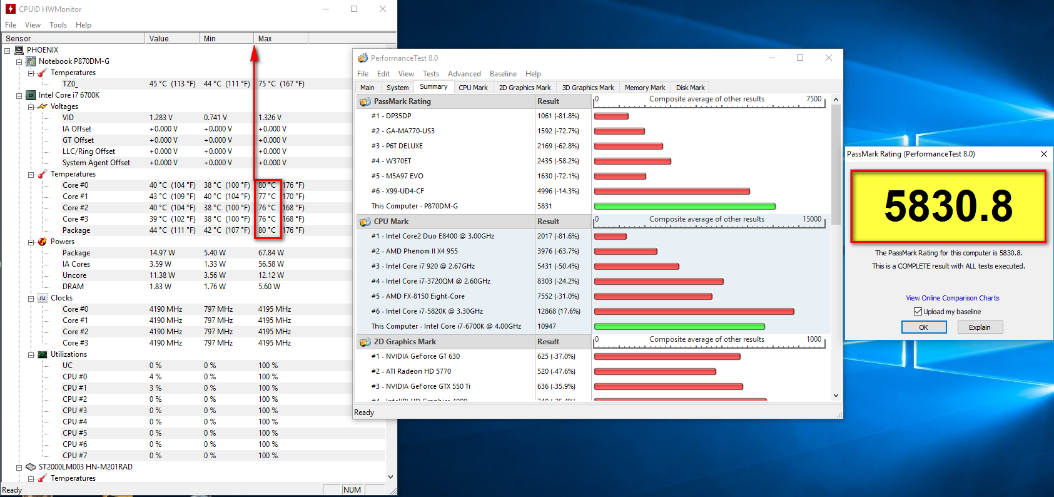Screen dimensions: 1054x497
Task: Switch to the Memory Mark tab
Action: pos(645,88)
